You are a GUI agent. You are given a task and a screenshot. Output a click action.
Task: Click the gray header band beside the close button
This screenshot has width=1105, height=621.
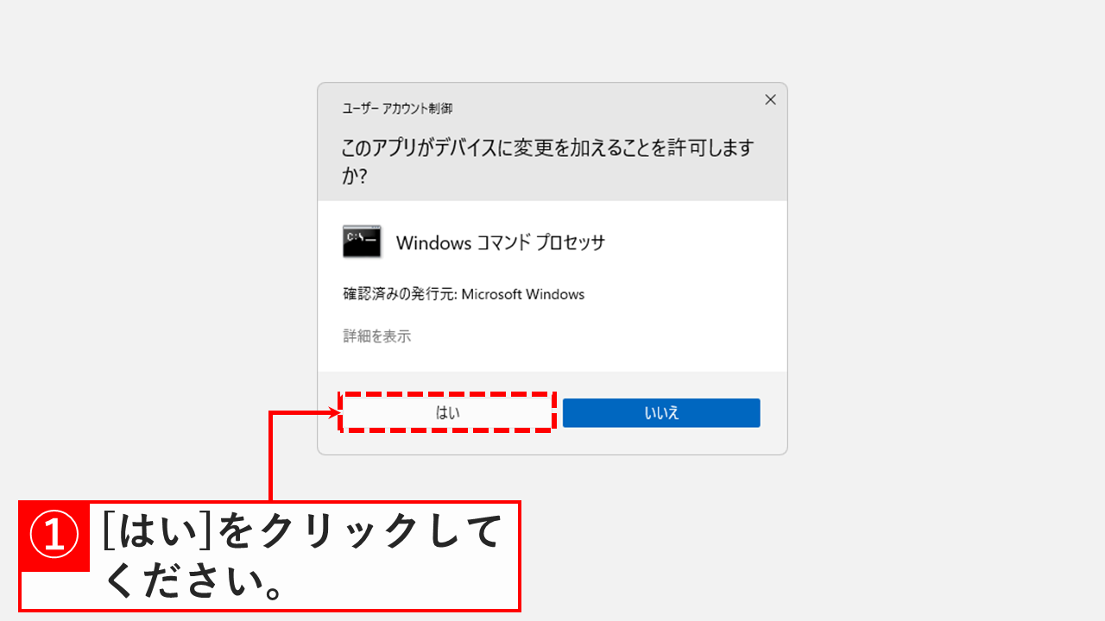pos(604,109)
